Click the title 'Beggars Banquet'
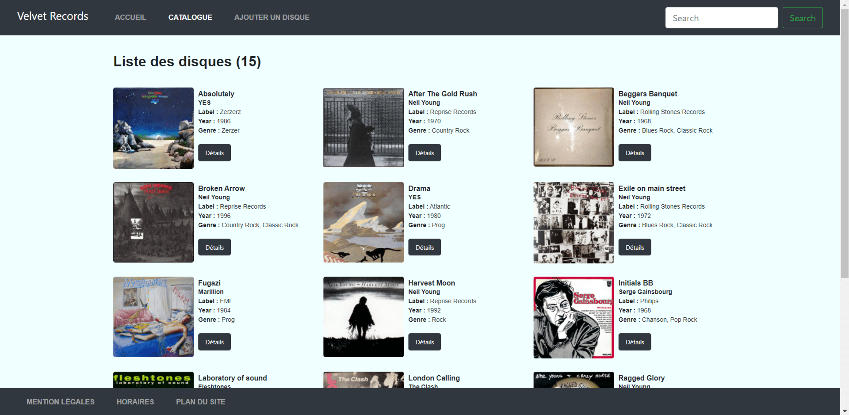Image resolution: width=849 pixels, height=415 pixels. tap(648, 94)
